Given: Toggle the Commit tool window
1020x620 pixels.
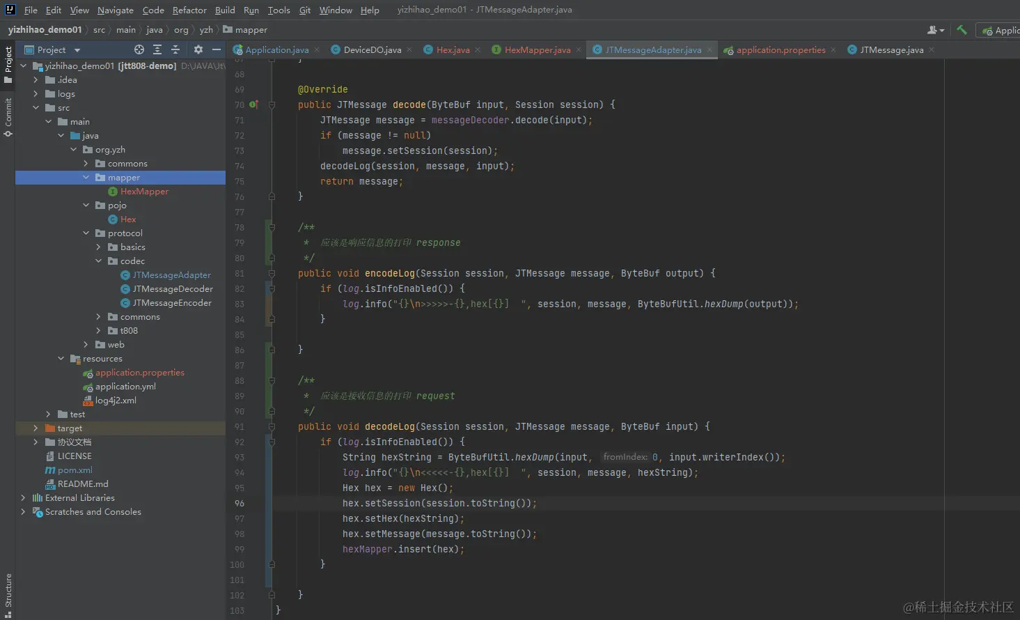Looking at the screenshot, I should pos(8,116).
